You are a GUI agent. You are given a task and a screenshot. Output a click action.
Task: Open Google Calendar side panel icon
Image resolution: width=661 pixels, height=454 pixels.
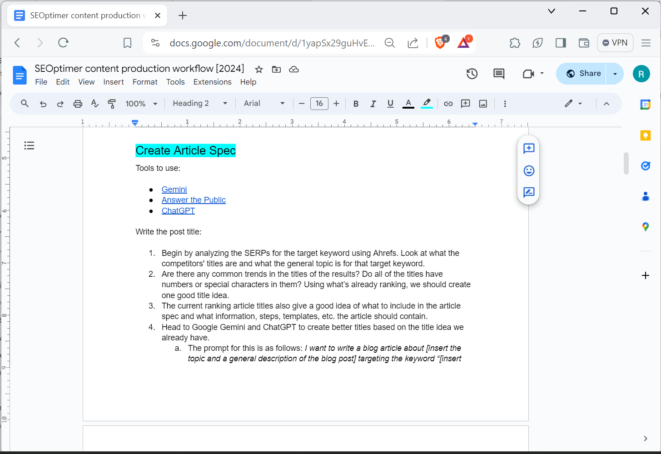(645, 105)
